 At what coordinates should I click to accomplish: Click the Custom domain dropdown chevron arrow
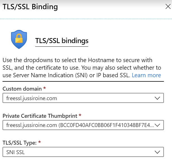coord(157,98)
